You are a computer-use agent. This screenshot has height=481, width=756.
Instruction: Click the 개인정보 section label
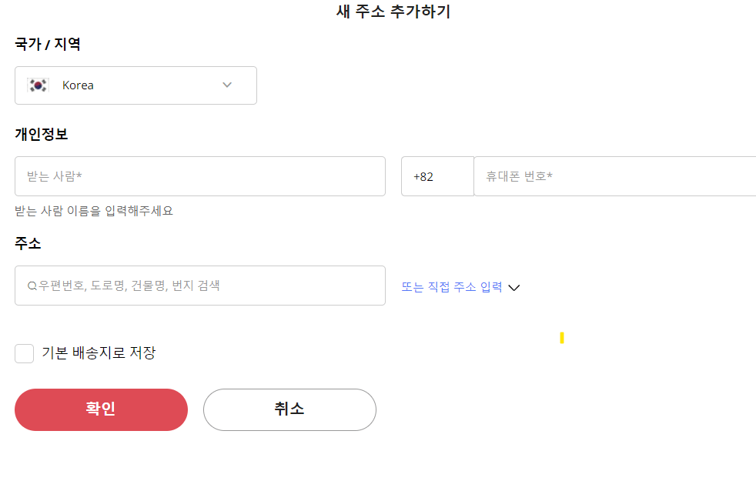(x=42, y=133)
